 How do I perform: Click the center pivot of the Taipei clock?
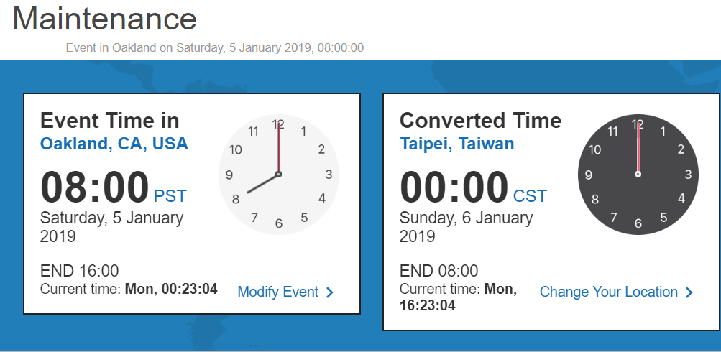click(638, 174)
